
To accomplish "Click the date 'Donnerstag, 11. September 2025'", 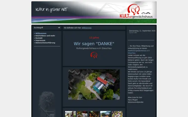I will tap(142, 31).
